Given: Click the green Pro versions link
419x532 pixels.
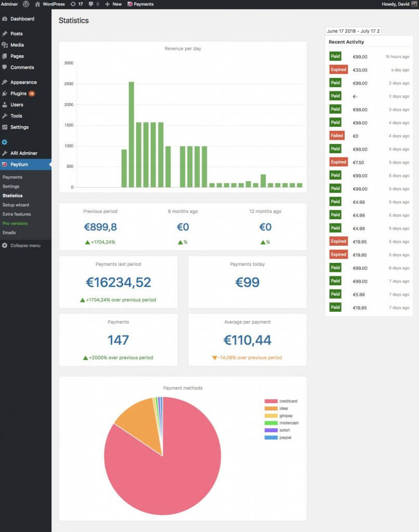Looking at the screenshot, I should 15,223.
